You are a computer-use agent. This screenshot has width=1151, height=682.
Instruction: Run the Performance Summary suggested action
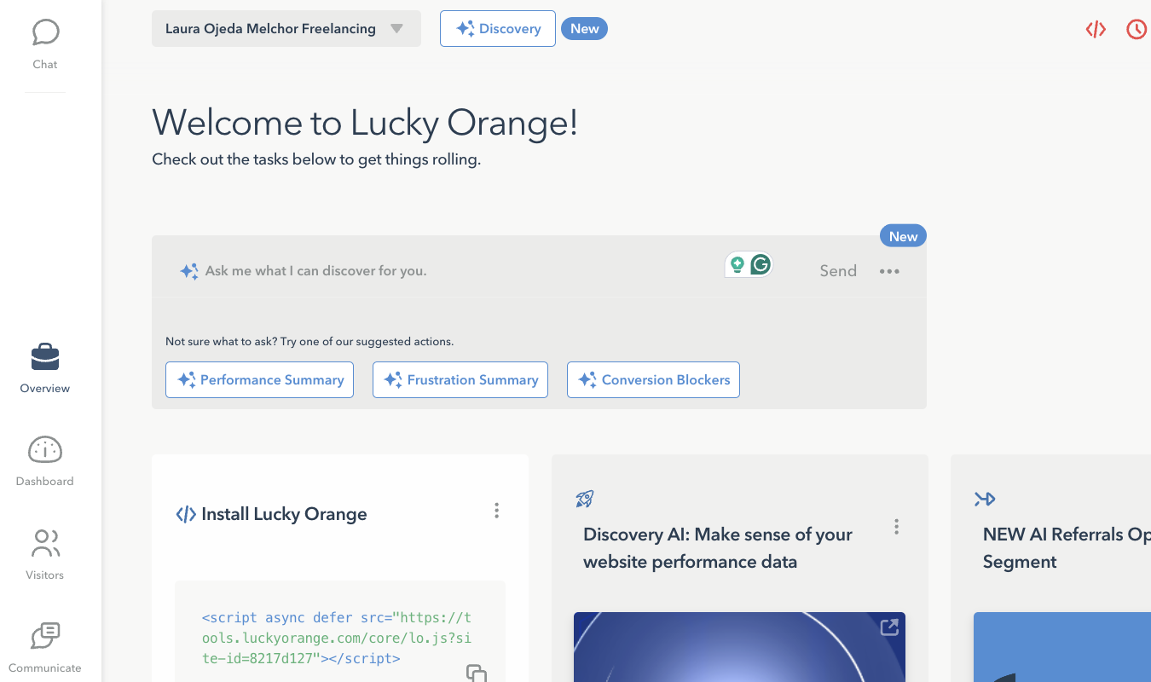tap(259, 379)
